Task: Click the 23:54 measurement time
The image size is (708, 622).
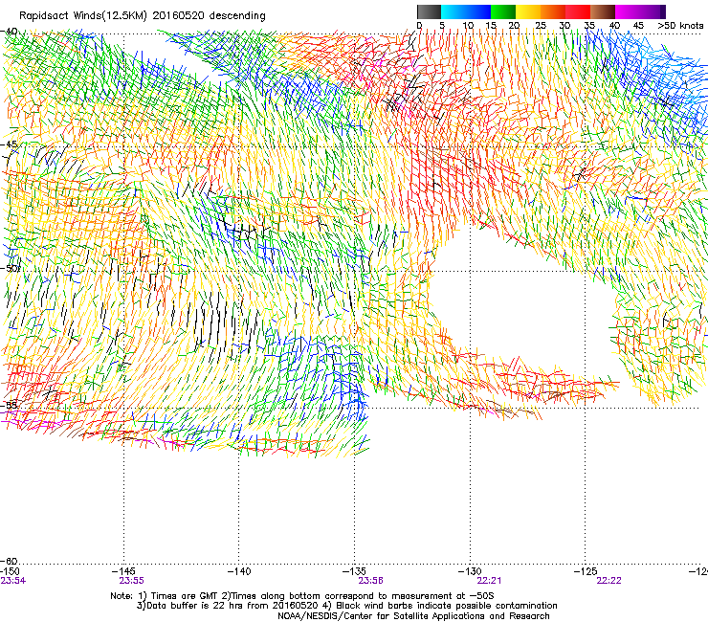Action: tap(13, 581)
